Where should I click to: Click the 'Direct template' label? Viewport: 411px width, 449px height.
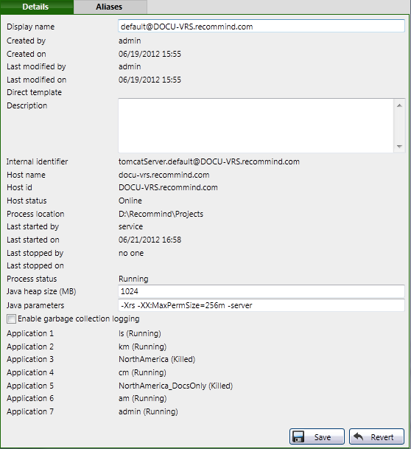coord(35,92)
